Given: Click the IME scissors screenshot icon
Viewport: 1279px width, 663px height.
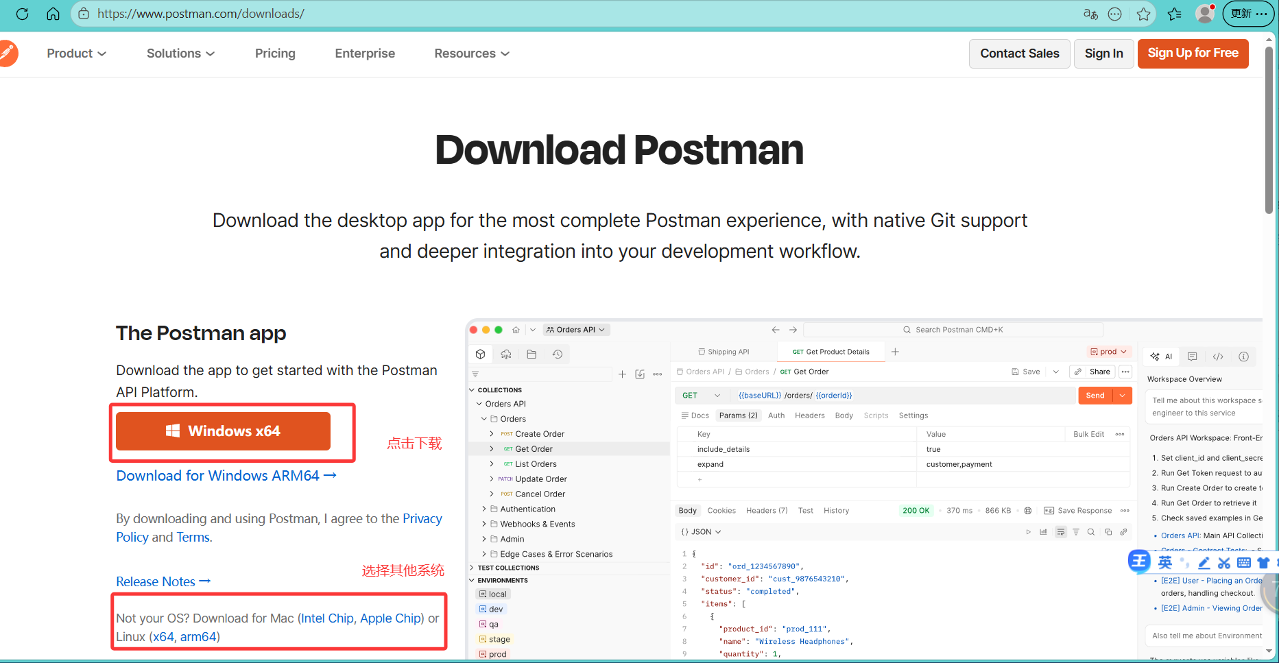Looking at the screenshot, I should point(1224,563).
